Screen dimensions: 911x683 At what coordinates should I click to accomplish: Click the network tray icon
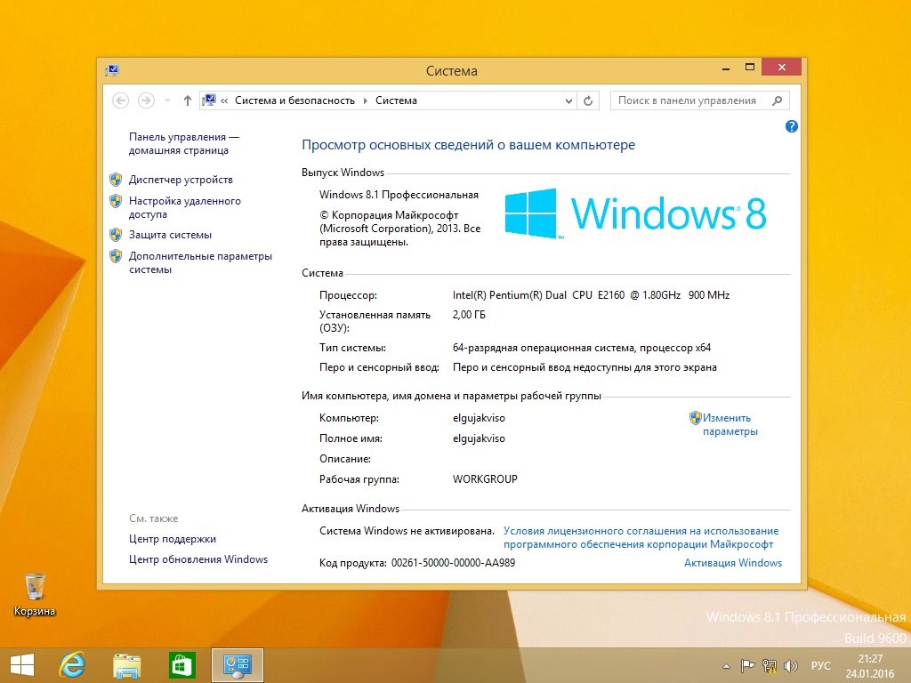pos(770,665)
